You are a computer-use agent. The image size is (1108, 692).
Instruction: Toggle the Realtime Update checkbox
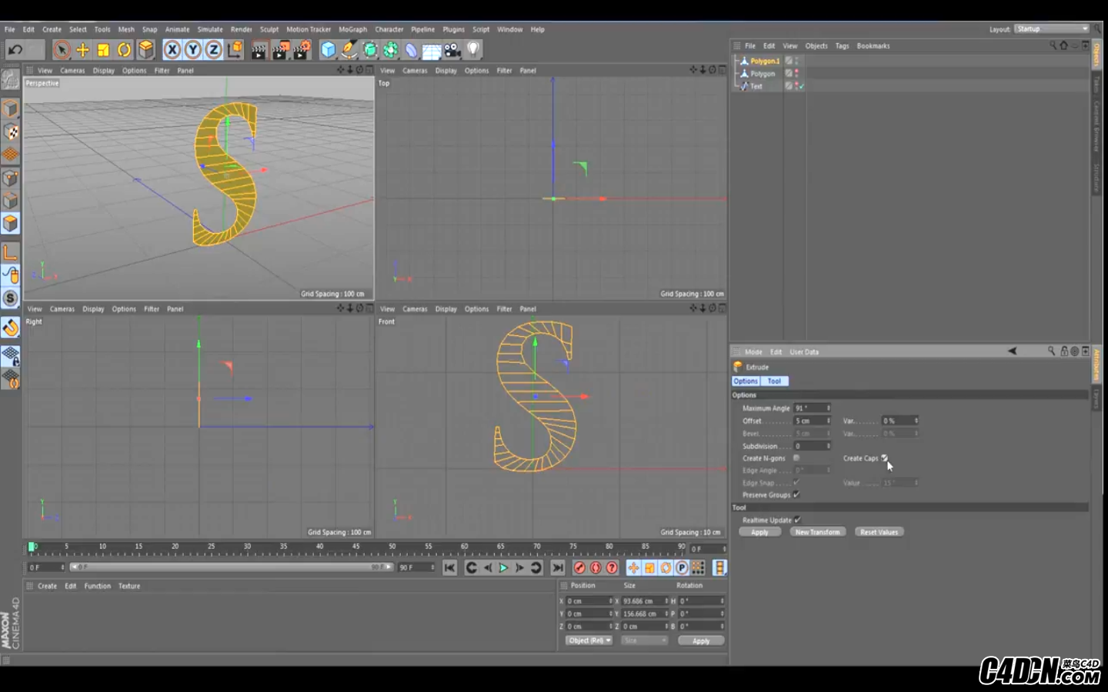(x=798, y=521)
